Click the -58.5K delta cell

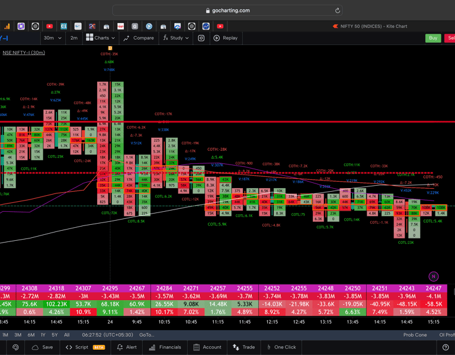coord(434,304)
